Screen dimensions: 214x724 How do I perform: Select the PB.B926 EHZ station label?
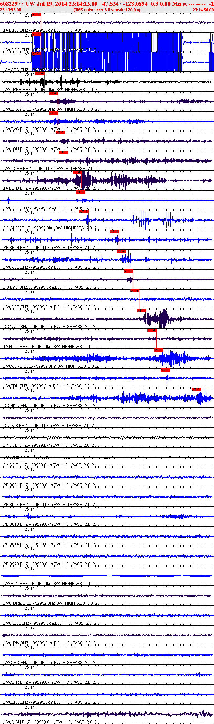pyautogui.click(x=16, y=248)
